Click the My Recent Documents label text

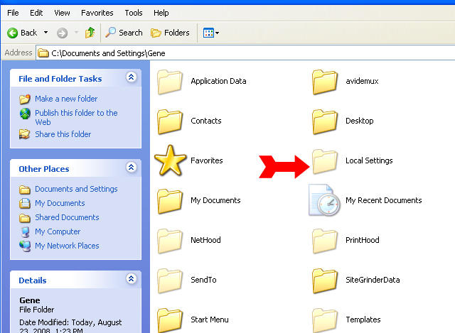(383, 200)
